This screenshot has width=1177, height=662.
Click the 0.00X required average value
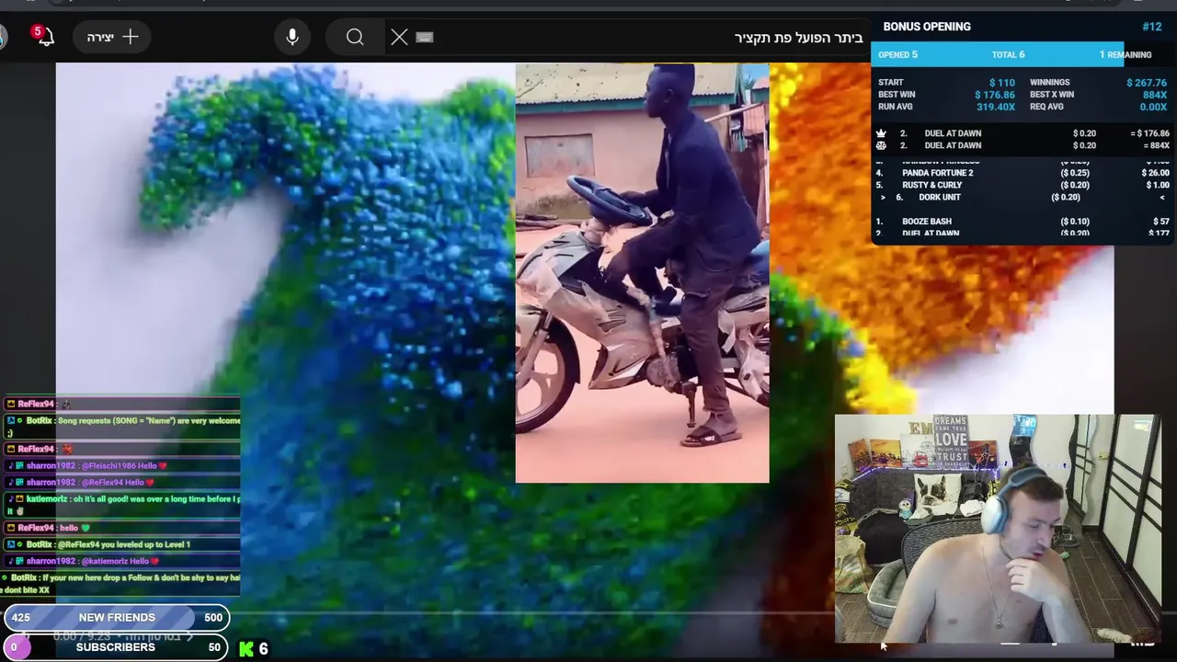(x=1153, y=107)
